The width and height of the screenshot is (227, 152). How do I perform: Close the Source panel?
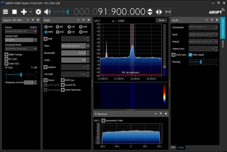click(38, 20)
